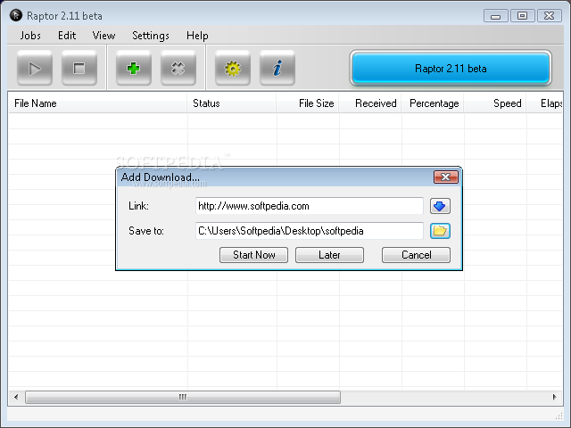Screen dimensions: 571x428
Task: Click the blue Raptor 2.11 beta banner button
Action: pos(451,68)
